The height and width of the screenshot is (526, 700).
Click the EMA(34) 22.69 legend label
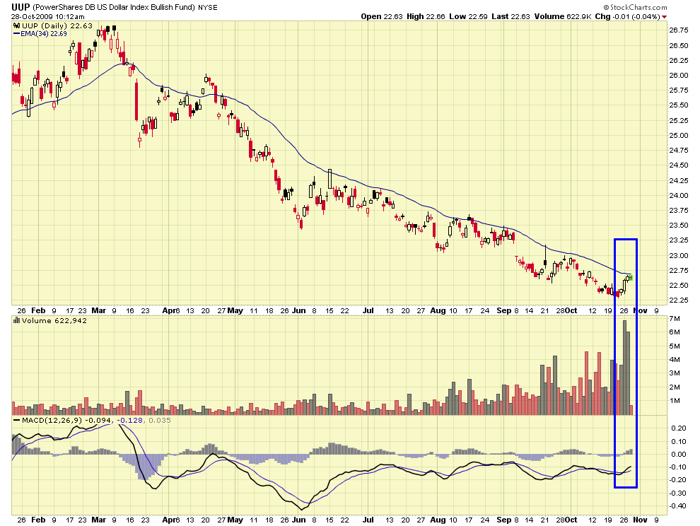tap(44, 34)
